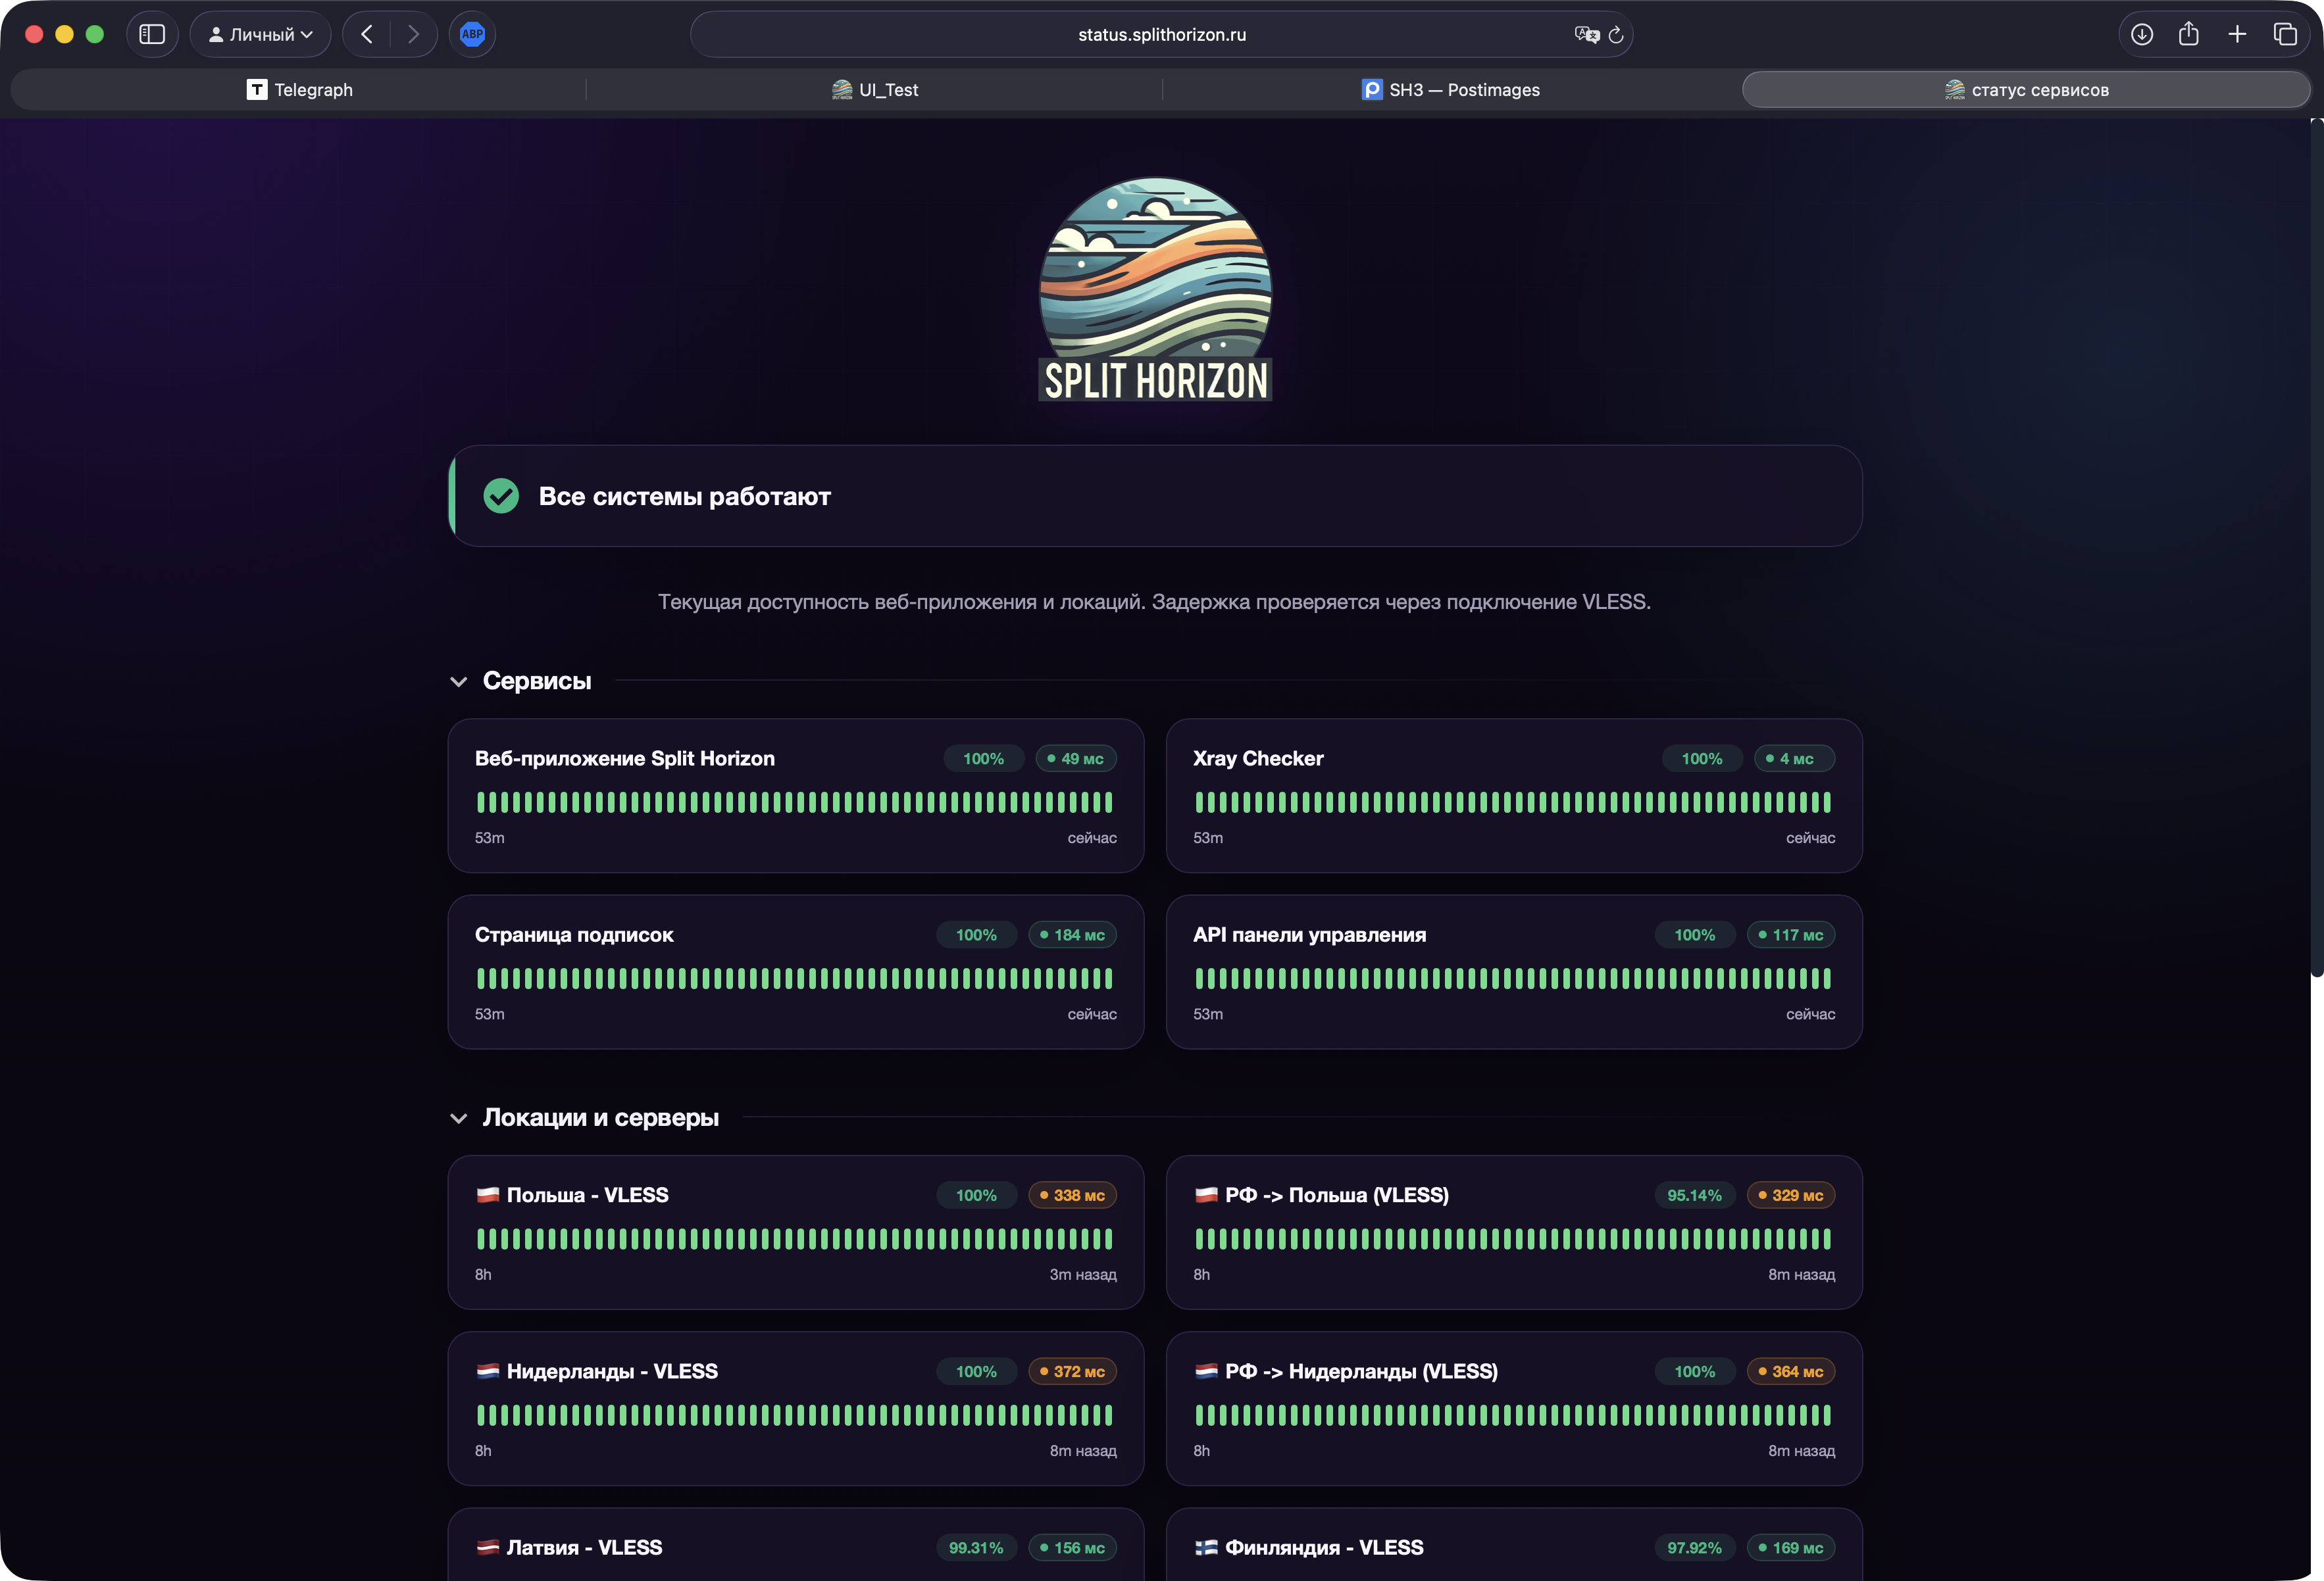
Task: Click the status.splithorizon.ru address bar
Action: click(x=1162, y=34)
